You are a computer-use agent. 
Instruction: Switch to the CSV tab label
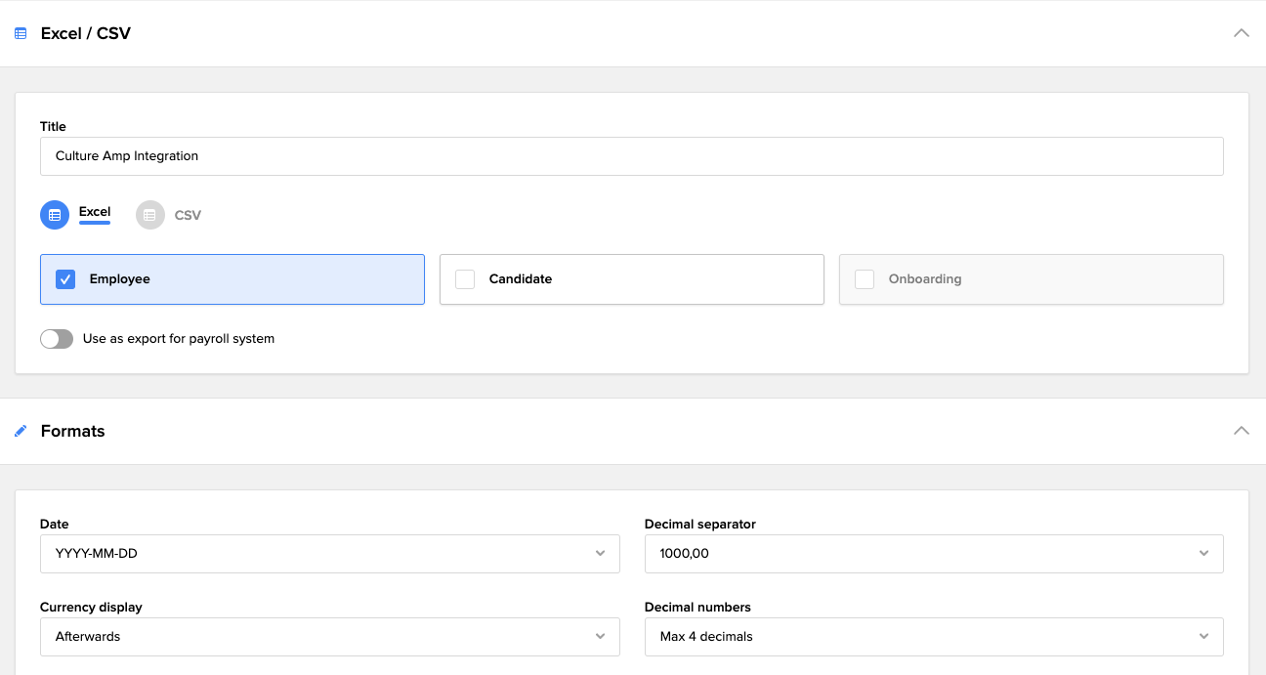188,215
